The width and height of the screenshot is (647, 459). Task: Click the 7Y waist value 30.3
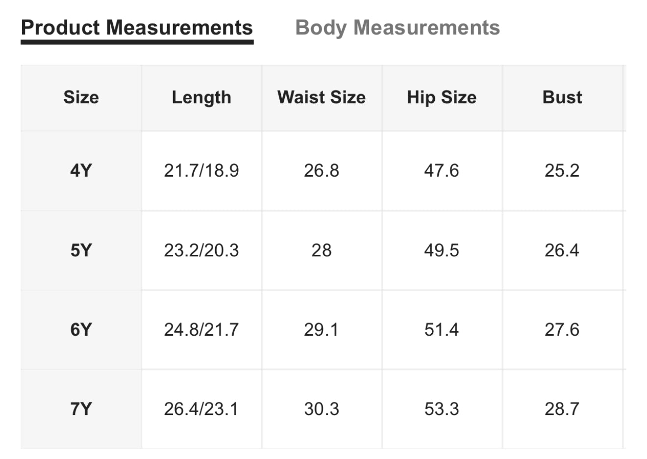322,409
